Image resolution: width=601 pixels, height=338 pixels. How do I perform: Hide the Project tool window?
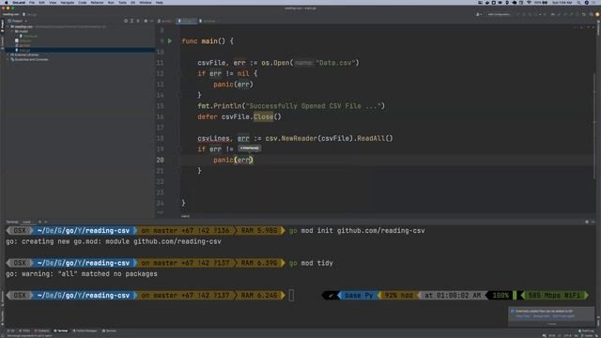click(x=152, y=21)
